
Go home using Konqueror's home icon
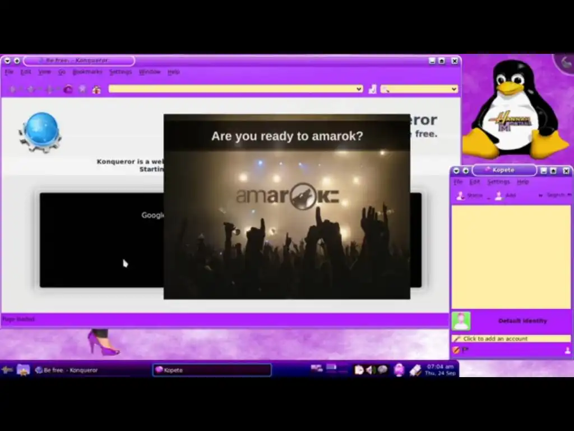[x=96, y=89]
